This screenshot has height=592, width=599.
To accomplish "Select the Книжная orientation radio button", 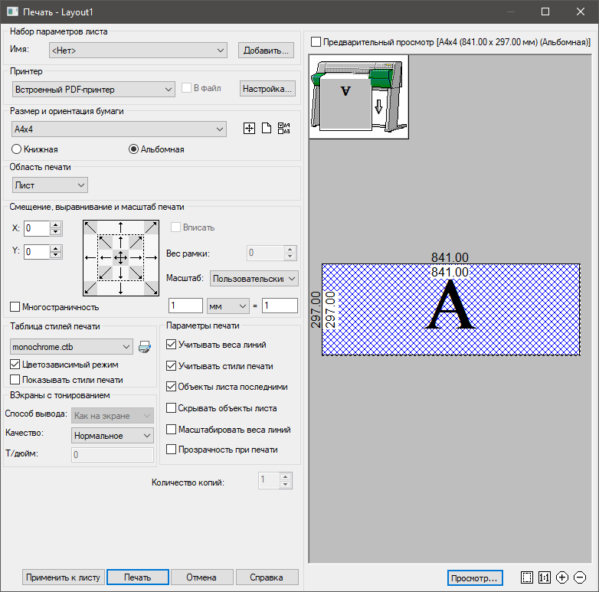I will pos(18,149).
